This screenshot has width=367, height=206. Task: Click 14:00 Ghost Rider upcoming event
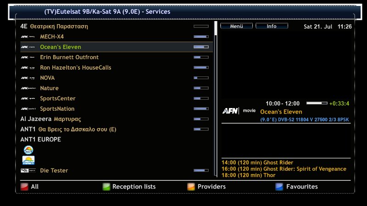coord(257,163)
